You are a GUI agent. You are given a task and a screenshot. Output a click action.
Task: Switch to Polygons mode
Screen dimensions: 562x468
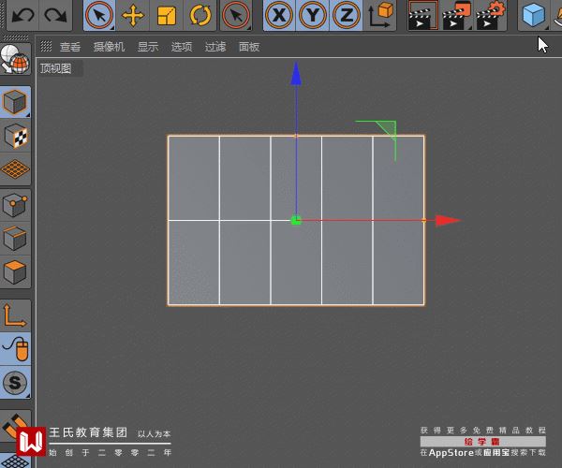[15, 271]
